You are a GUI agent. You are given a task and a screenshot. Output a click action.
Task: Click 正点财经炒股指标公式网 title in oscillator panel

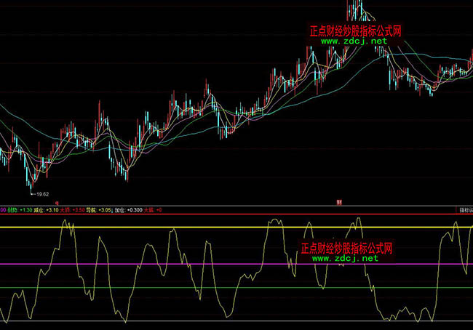tap(346, 248)
